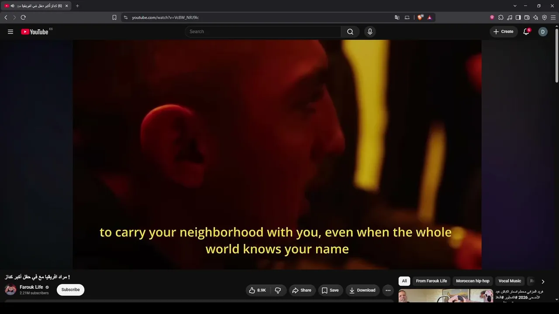Mute the tab using the speaker icon
Viewport: 559px width, 314px height.
tap(12, 6)
